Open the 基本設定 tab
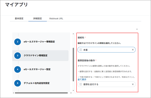Viewport: 151px width, 98px height. [x=19, y=18]
